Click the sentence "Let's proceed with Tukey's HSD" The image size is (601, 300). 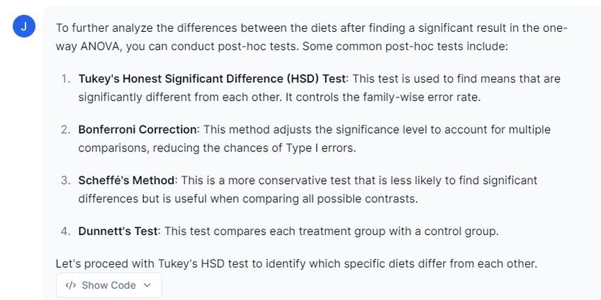tap(296, 264)
